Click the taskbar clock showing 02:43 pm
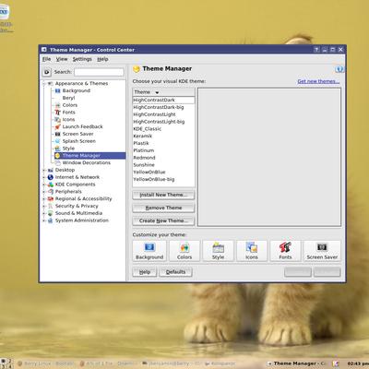 357,363
